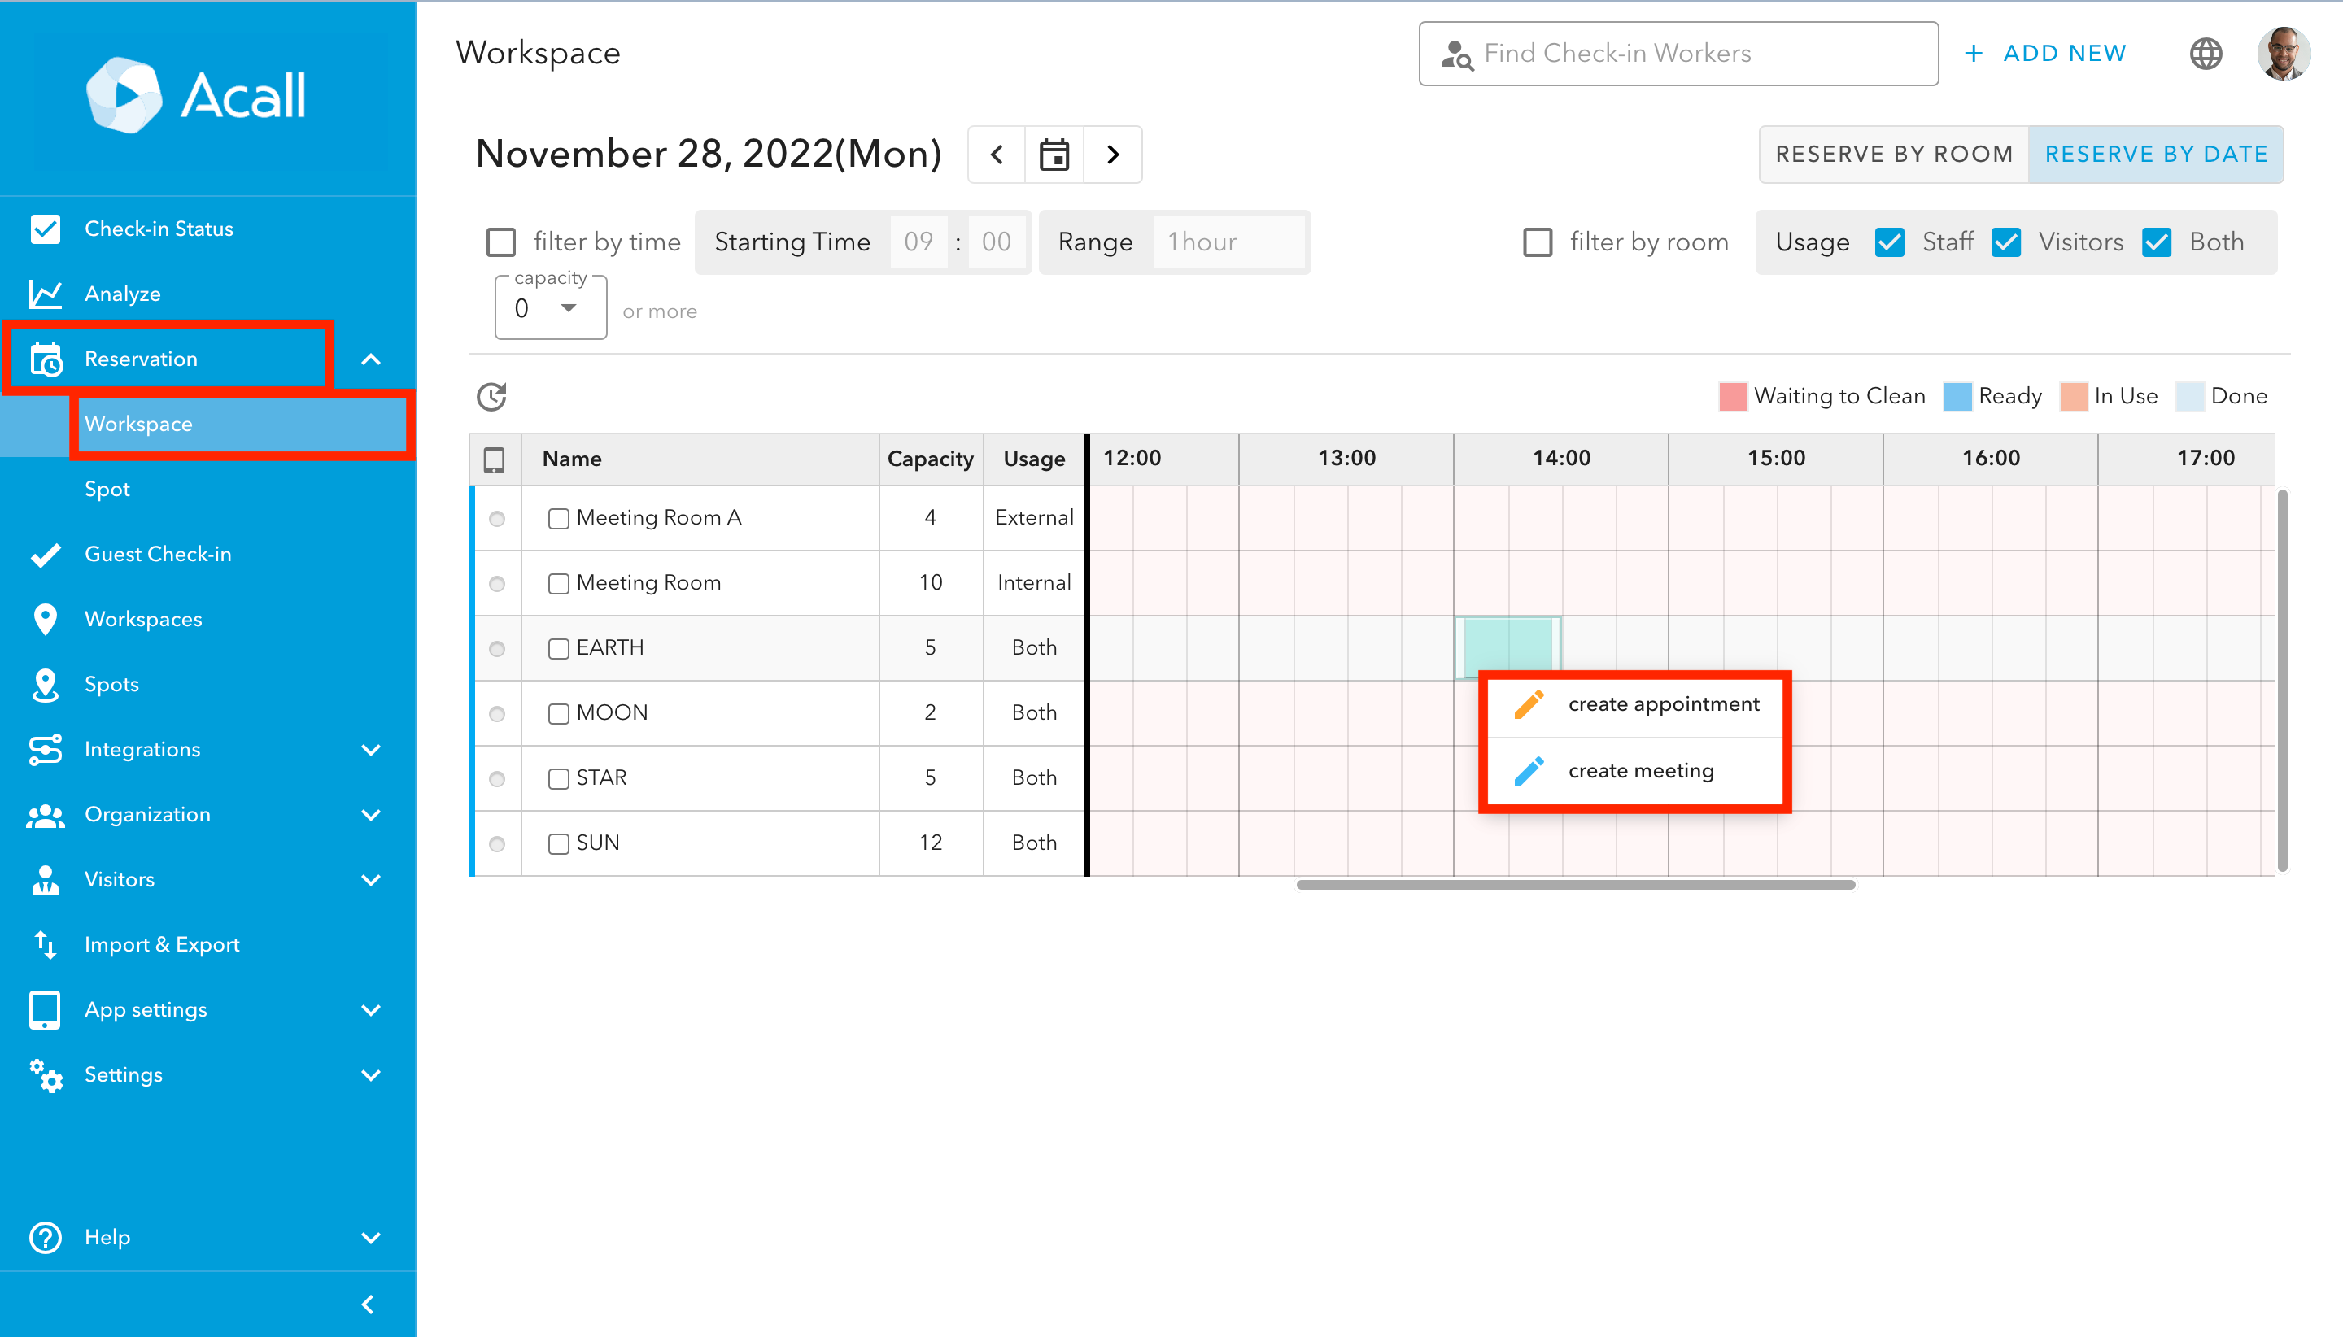This screenshot has height=1337, width=2343.
Task: Select create appointment from popup menu
Action: coord(1662,704)
